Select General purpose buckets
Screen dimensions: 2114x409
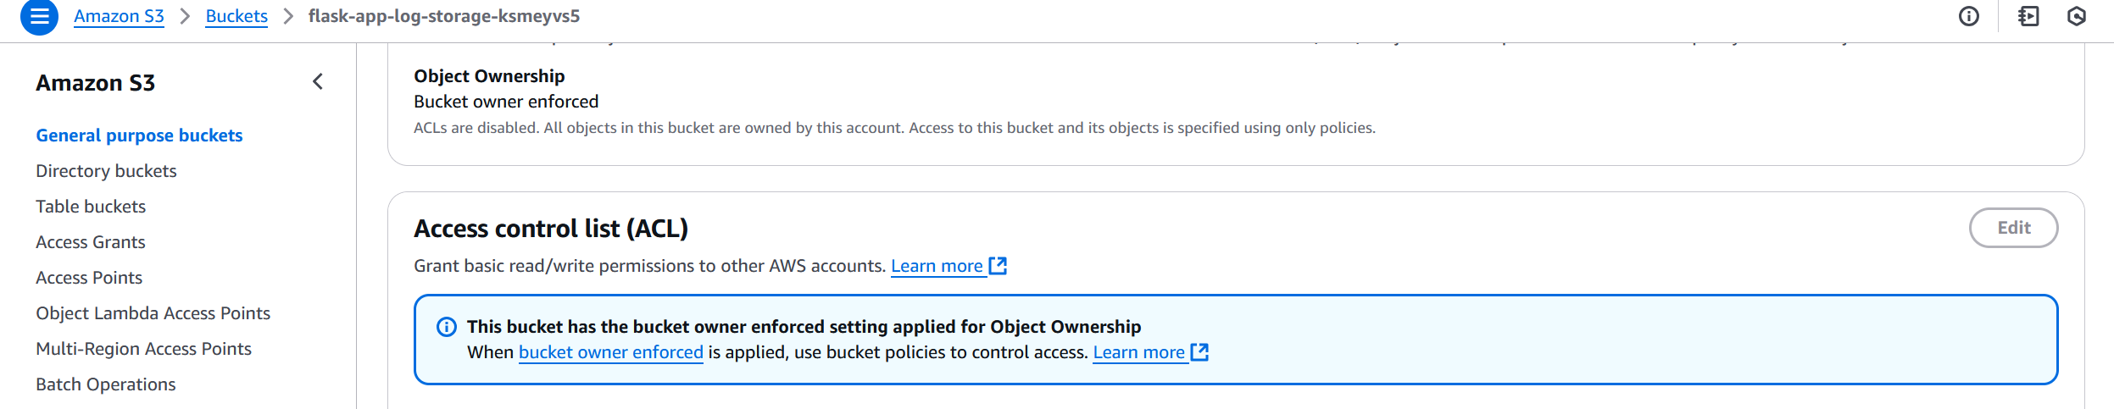coord(139,135)
